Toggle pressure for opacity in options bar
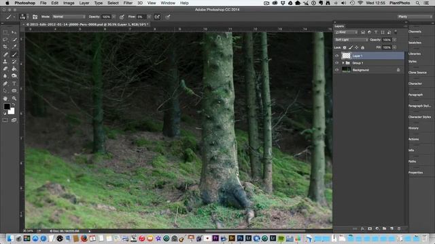 click(122, 17)
